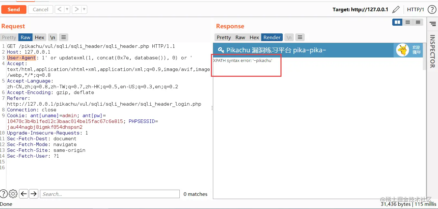438x209 pixels.
Task: Open the Request message options menu icon
Action: (x=63, y=37)
